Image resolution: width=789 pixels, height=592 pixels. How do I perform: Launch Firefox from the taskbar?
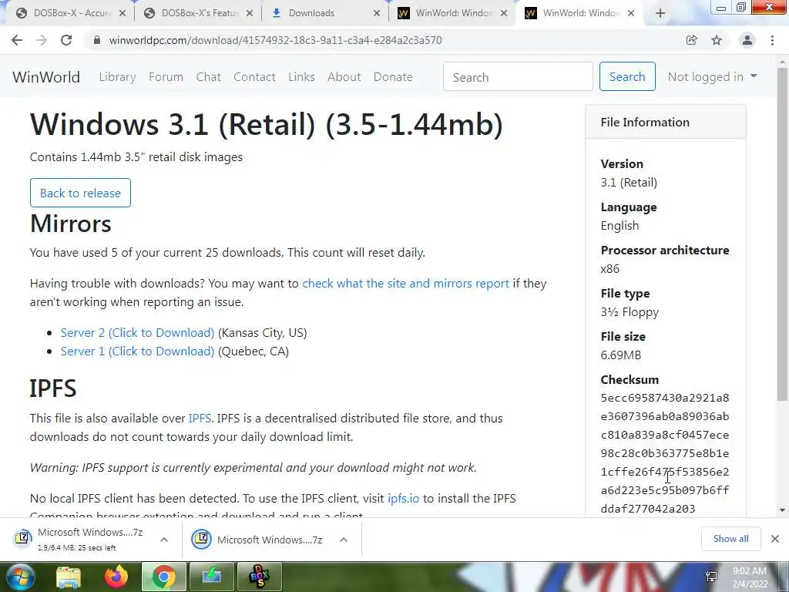116,577
